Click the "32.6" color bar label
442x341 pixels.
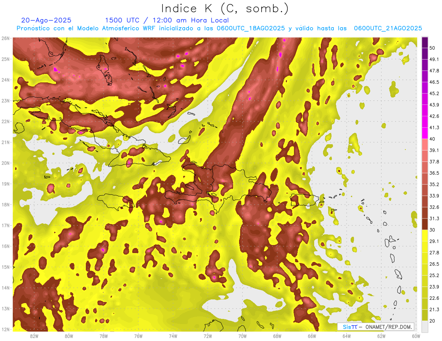tap(434, 207)
